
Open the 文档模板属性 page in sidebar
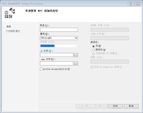[13, 31]
